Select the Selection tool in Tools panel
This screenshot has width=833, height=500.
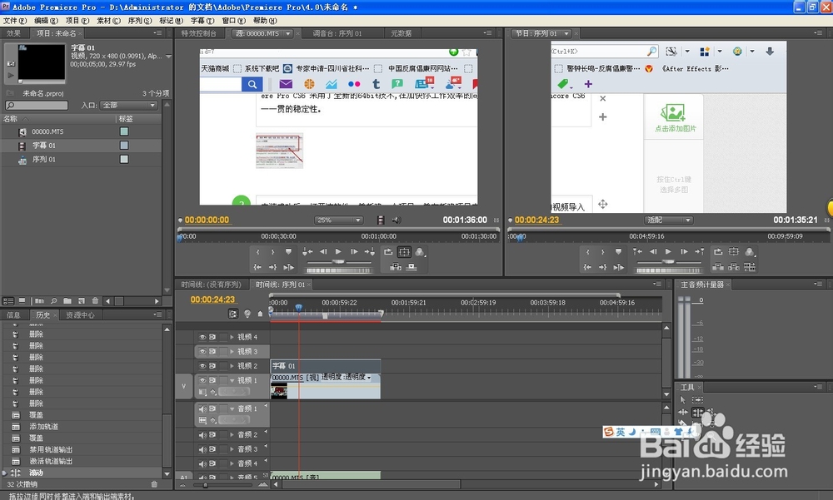pos(683,399)
